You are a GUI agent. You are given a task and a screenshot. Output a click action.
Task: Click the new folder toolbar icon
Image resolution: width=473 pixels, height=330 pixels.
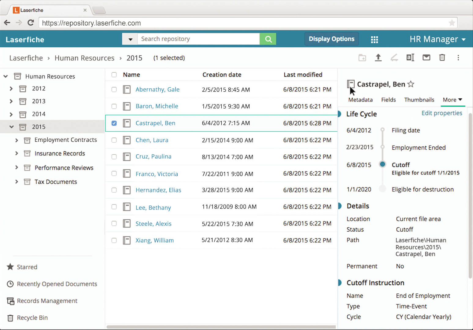pyautogui.click(x=362, y=57)
